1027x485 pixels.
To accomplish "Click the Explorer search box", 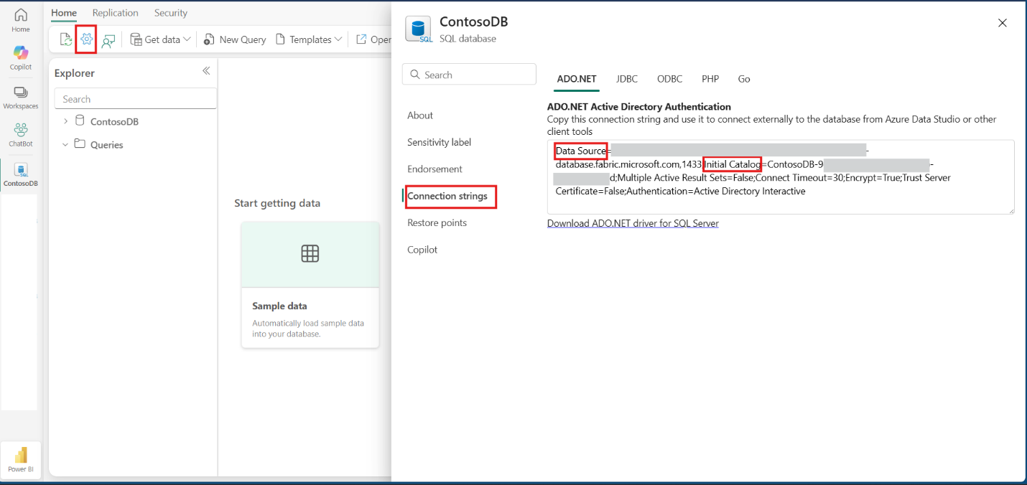I will 136,99.
